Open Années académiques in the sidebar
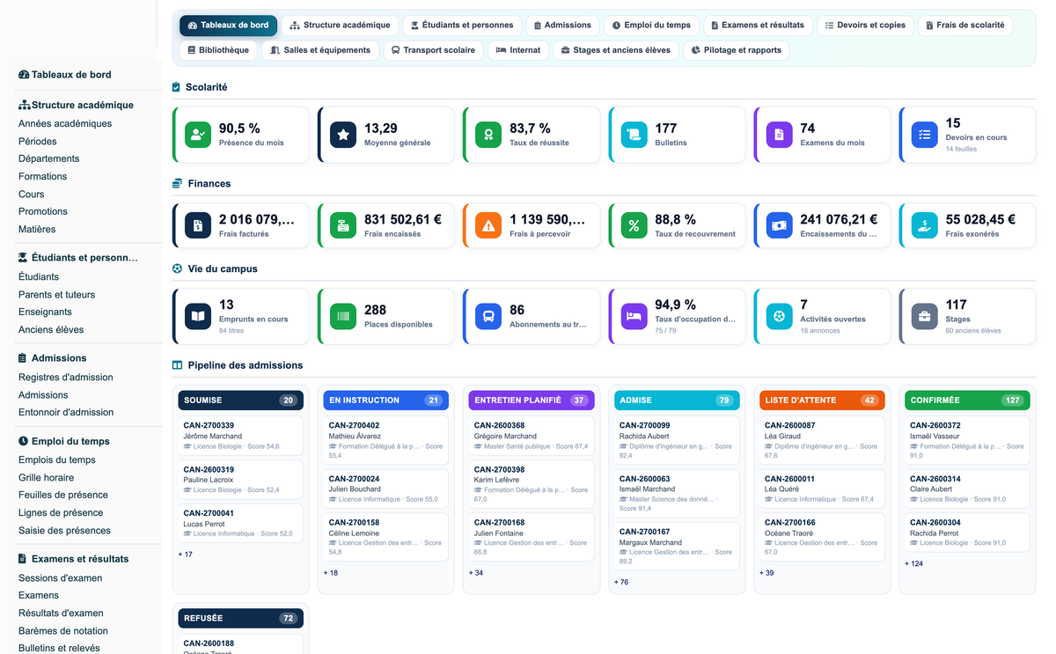Image resolution: width=1056 pixels, height=654 pixels. (65, 124)
